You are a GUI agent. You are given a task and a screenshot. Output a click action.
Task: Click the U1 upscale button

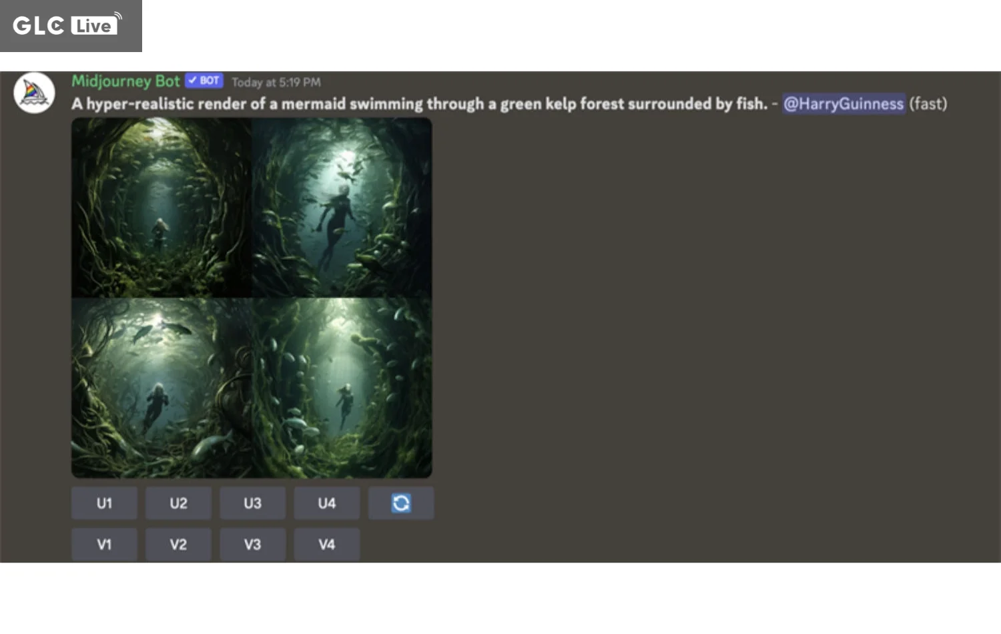[104, 503]
